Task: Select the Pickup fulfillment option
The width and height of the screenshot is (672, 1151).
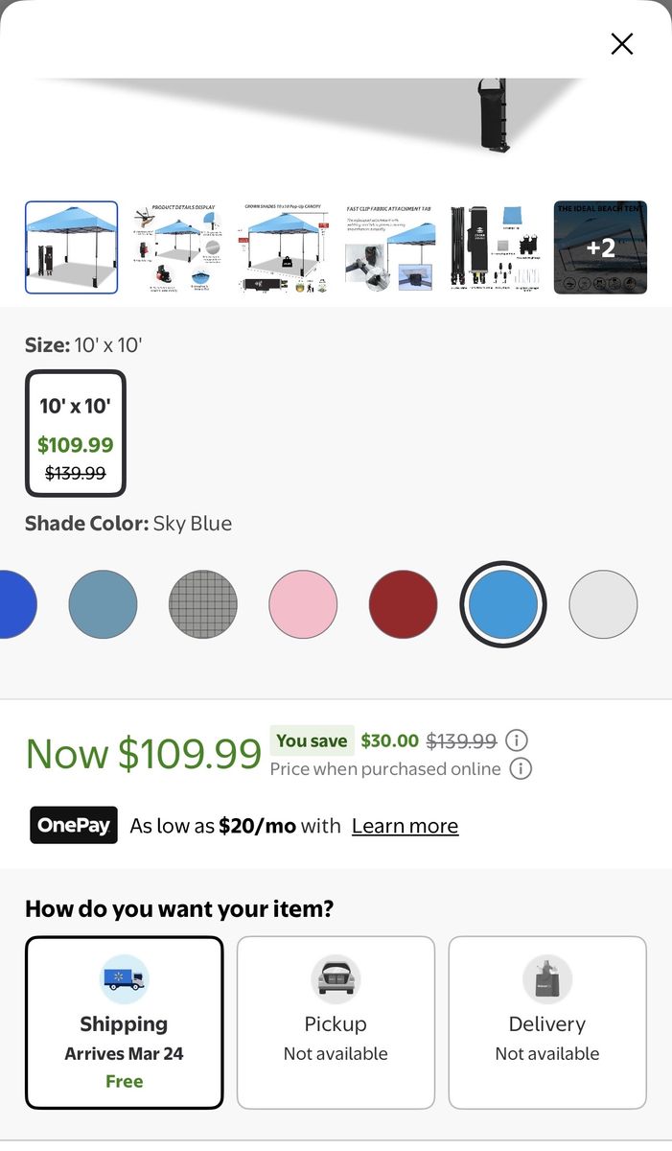Action: pos(336,1022)
